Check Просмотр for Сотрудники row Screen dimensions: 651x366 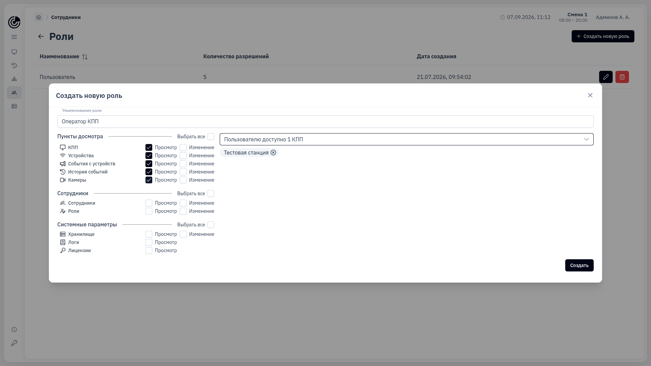click(x=149, y=203)
